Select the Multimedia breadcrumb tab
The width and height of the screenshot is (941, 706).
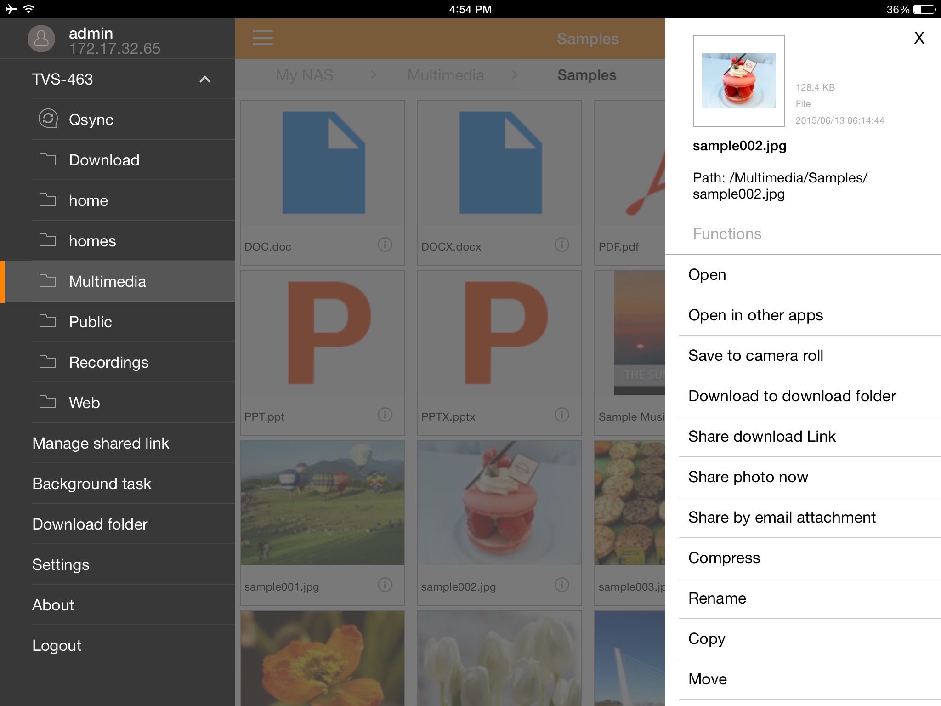pyautogui.click(x=445, y=75)
